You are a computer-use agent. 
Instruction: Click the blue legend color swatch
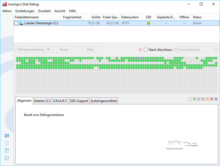click(x=216, y=99)
